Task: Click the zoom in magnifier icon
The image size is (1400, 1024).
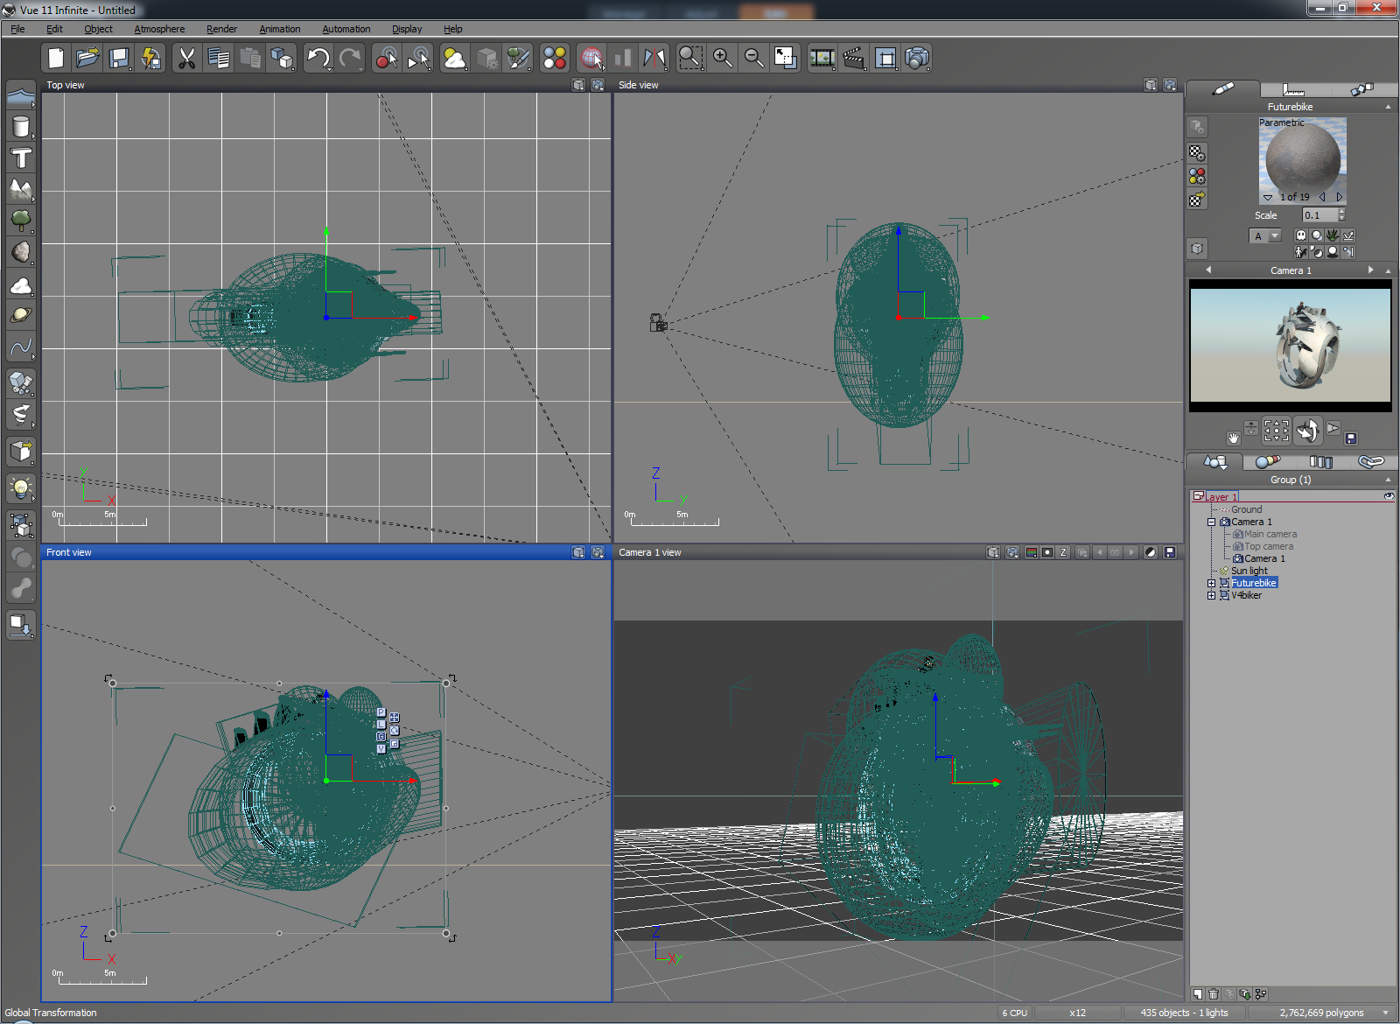Action: 722,59
